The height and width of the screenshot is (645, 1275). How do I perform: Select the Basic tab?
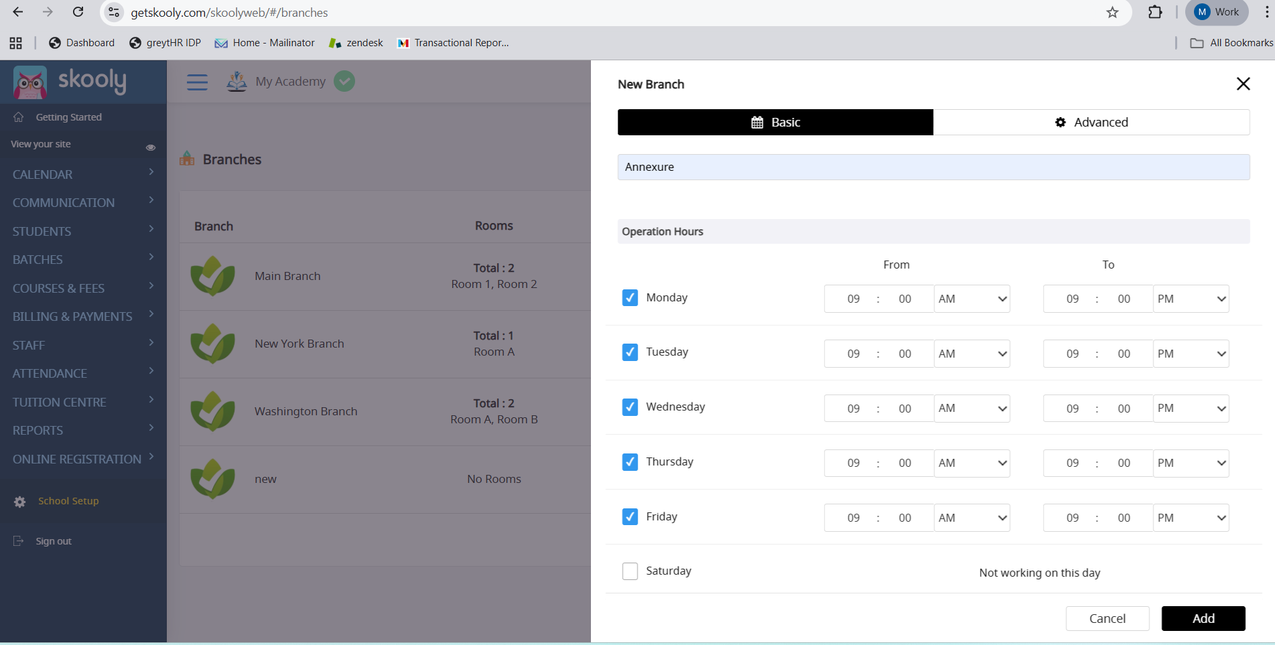[x=775, y=123]
